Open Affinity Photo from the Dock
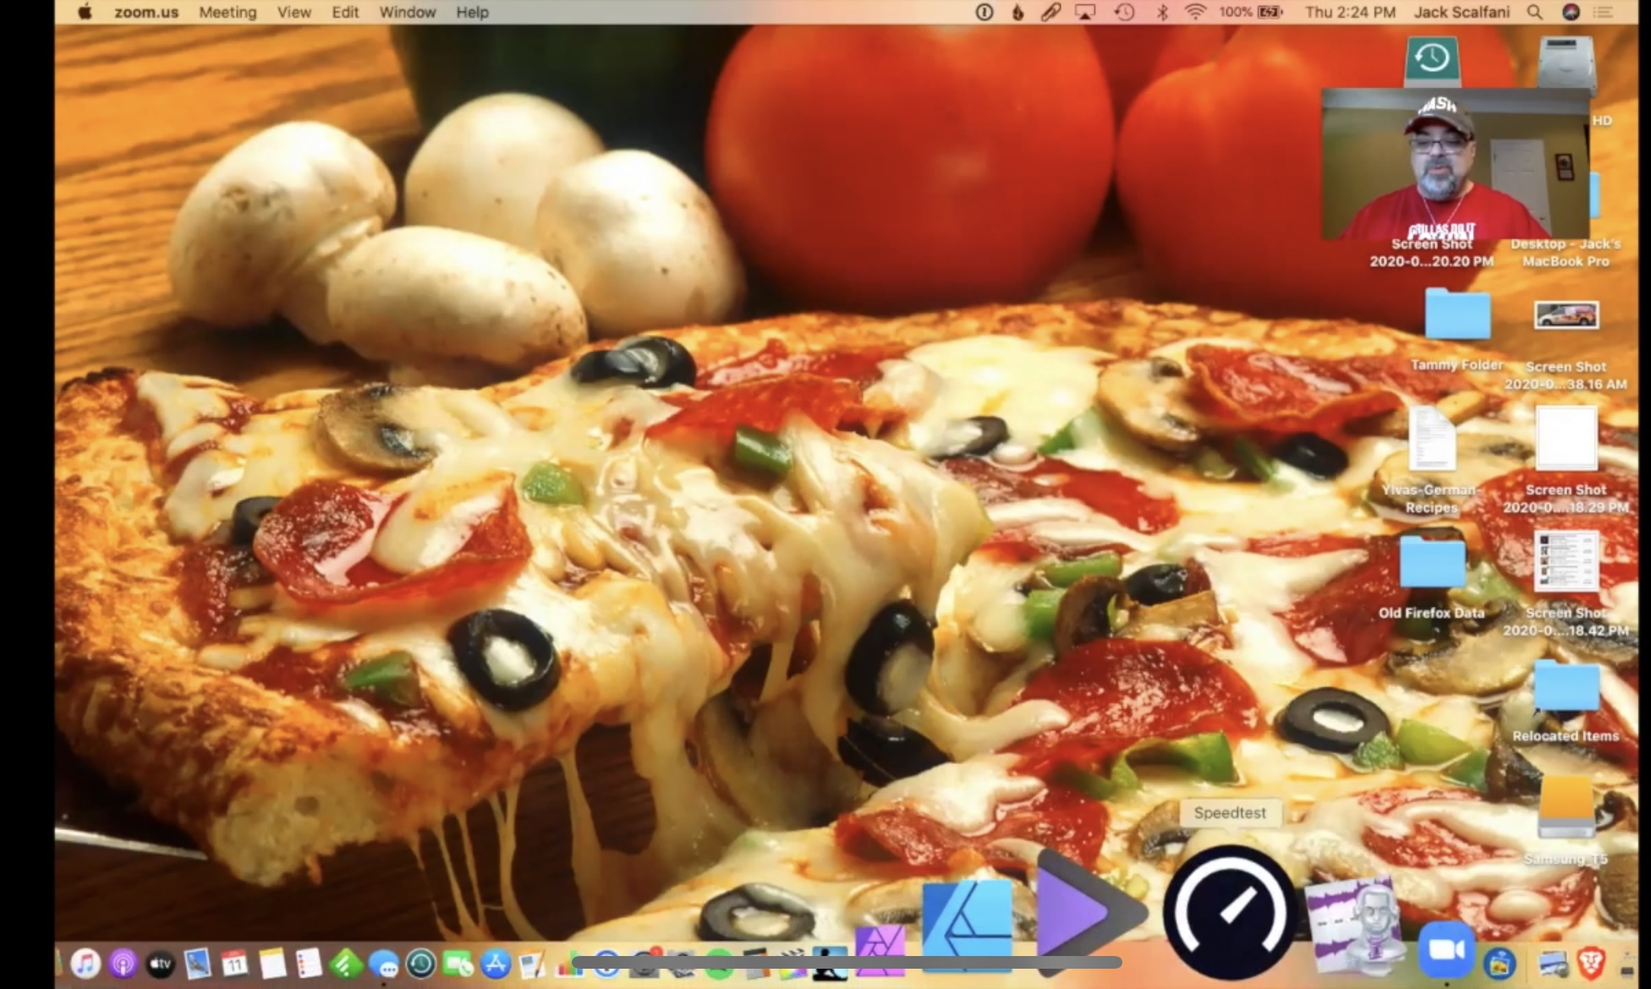1651x989 pixels. click(880, 950)
